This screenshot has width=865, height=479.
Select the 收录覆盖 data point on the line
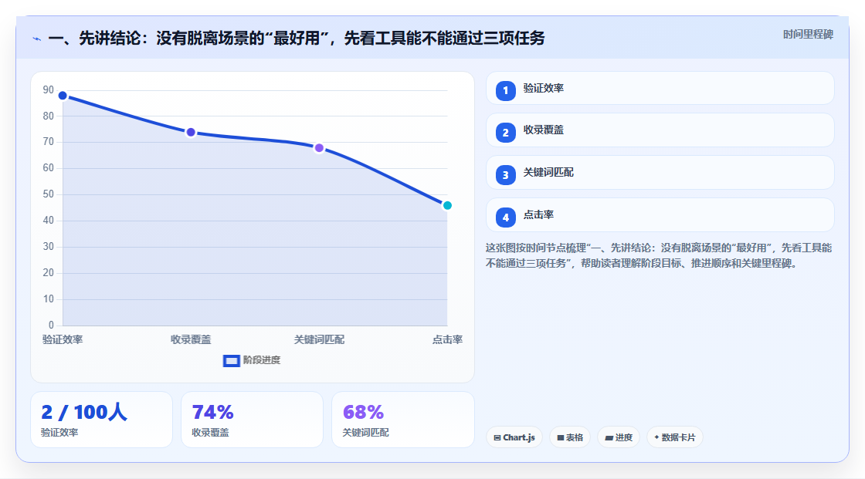pos(191,133)
